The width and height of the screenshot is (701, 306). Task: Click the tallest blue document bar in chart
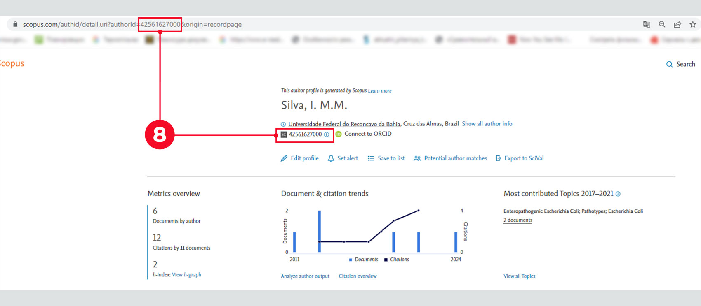click(x=320, y=231)
